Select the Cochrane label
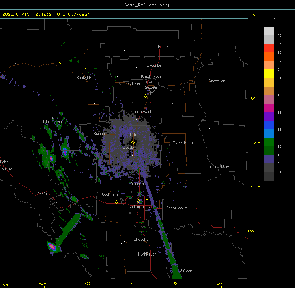The image size is (295, 288). click(110, 194)
